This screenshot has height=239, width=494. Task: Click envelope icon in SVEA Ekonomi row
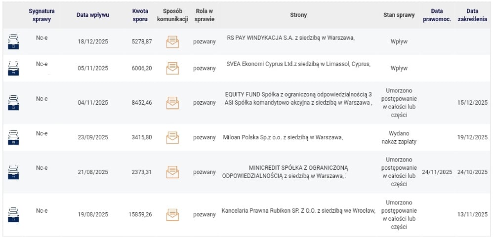point(172,68)
